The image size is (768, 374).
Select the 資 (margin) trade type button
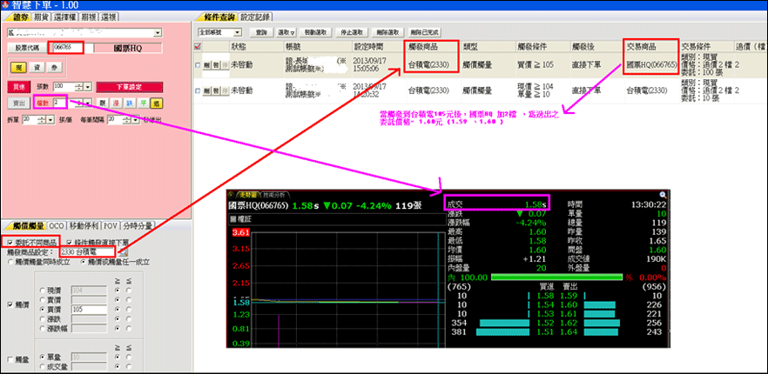coord(37,68)
